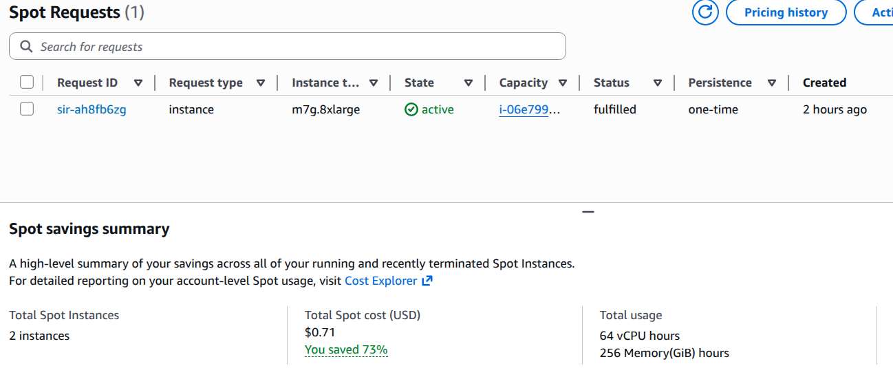Click the Capacity column sort arrow
The width and height of the screenshot is (893, 368).
[x=563, y=83]
